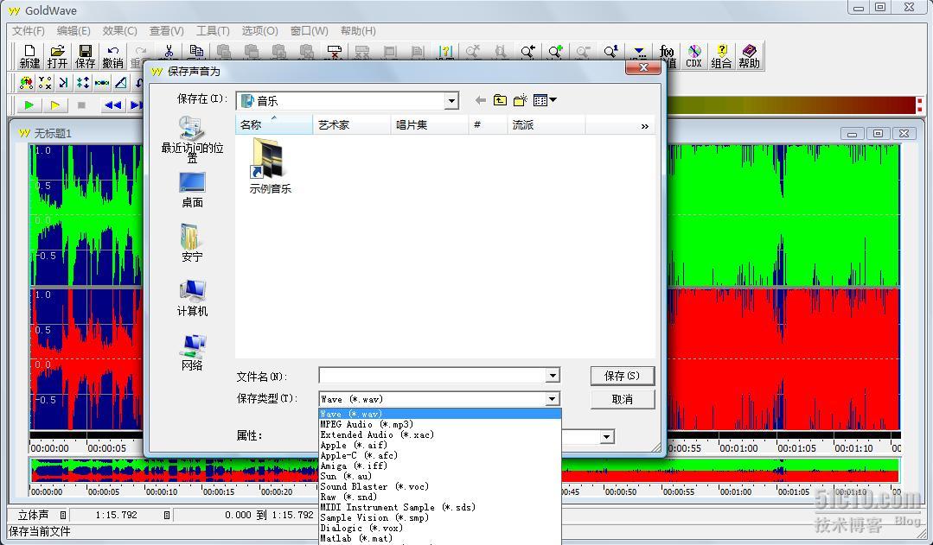The height and width of the screenshot is (545, 933).
Task: Open the 帮助 (Help) book icon
Action: [x=749, y=56]
